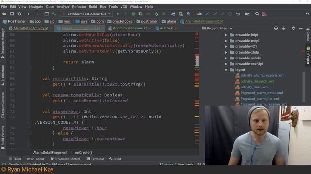Click the select-opened-file target icon in the Project panel

[x=276, y=28]
